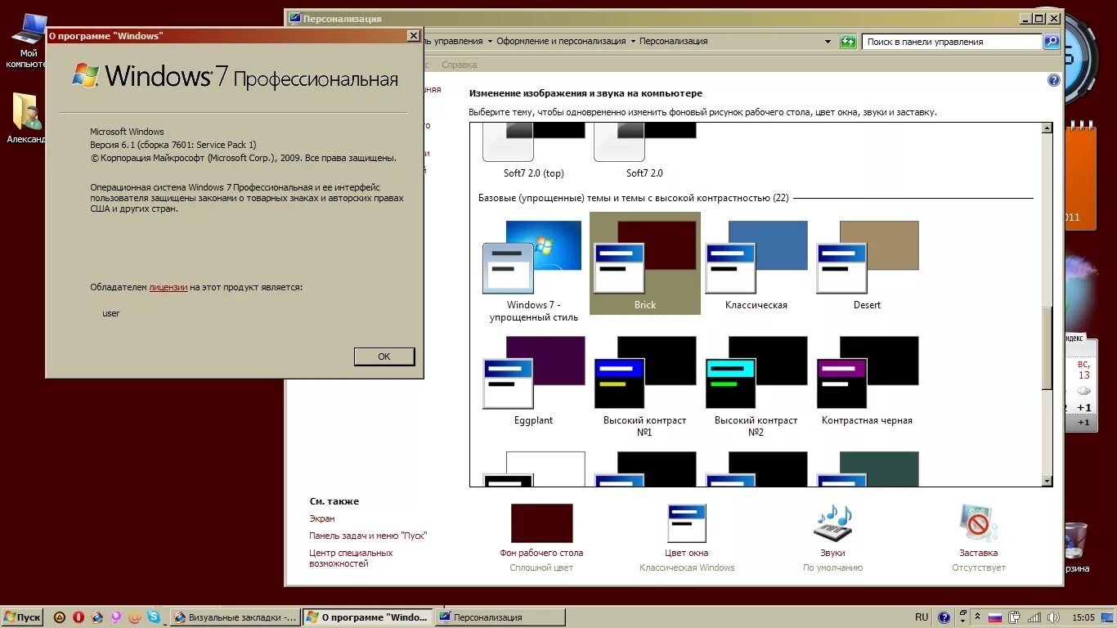
Task: Click Персонализация breadcrumb in address bar
Action: coord(673,41)
